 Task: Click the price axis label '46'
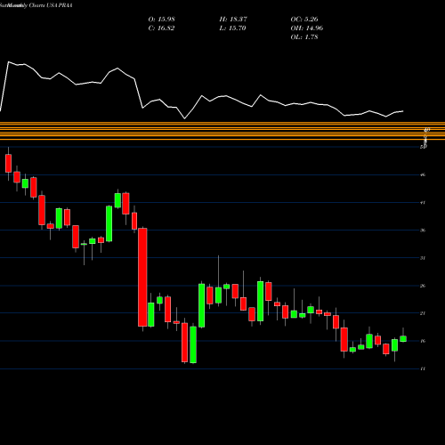coord(423,174)
